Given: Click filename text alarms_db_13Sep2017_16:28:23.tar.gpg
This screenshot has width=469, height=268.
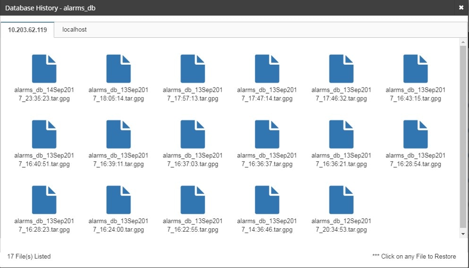Looking at the screenshot, I should [44, 225].
